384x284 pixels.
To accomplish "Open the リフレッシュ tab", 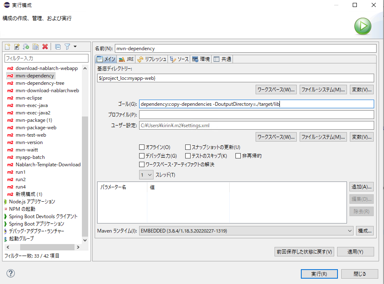I will [x=151, y=59].
